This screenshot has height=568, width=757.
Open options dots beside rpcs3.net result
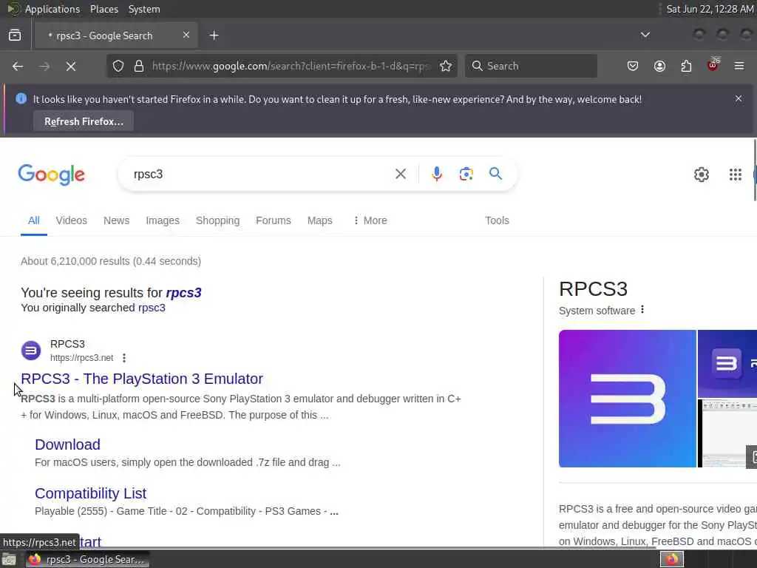click(x=124, y=358)
